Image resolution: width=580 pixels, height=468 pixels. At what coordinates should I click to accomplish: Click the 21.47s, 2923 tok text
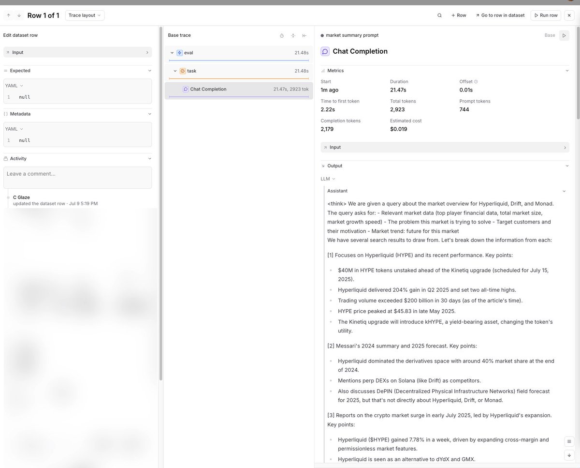(291, 90)
